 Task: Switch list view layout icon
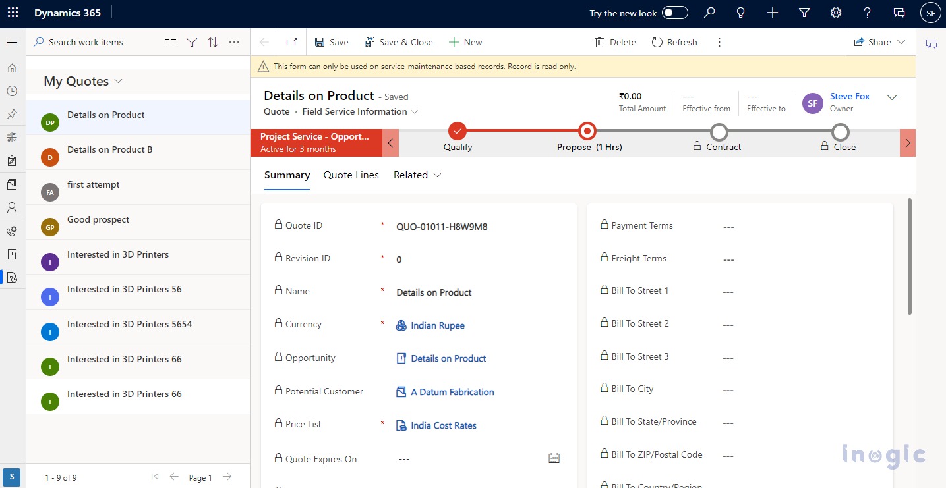tap(171, 42)
